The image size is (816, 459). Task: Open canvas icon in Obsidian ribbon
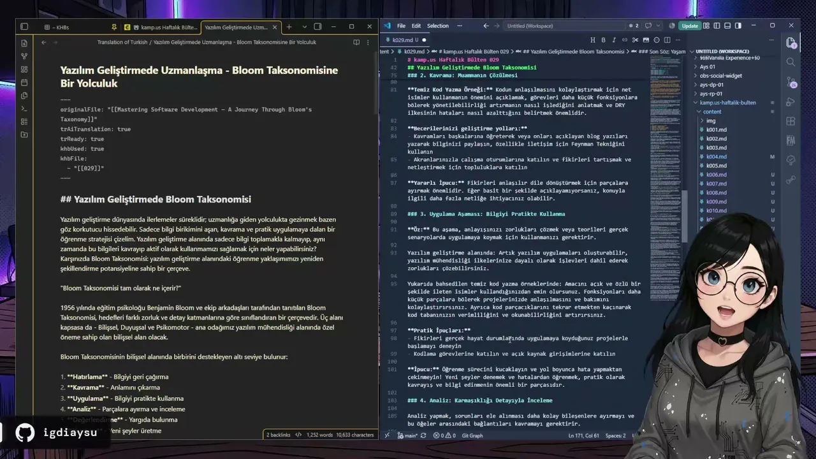[24, 69]
